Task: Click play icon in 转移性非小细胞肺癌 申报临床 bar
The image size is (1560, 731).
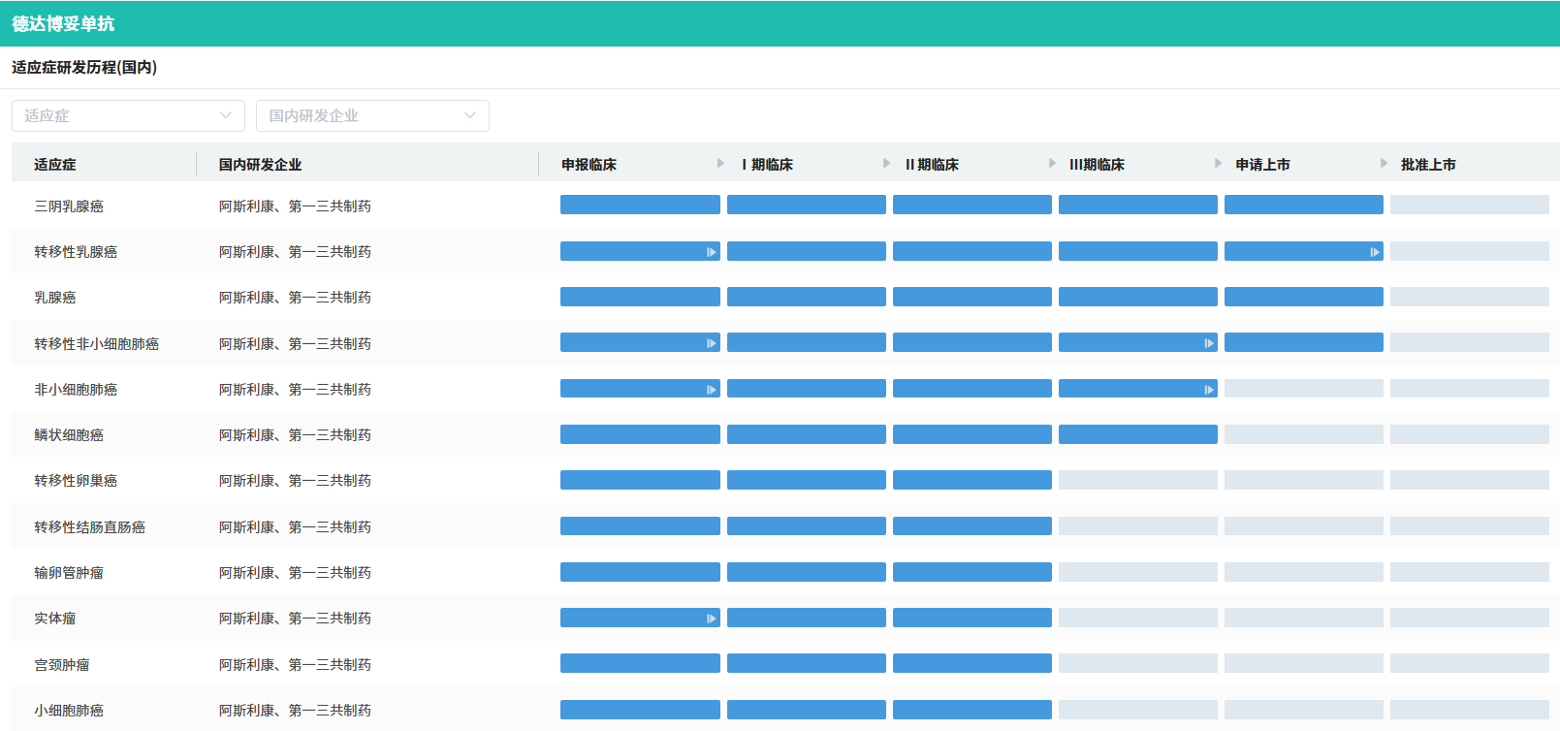Action: click(711, 343)
